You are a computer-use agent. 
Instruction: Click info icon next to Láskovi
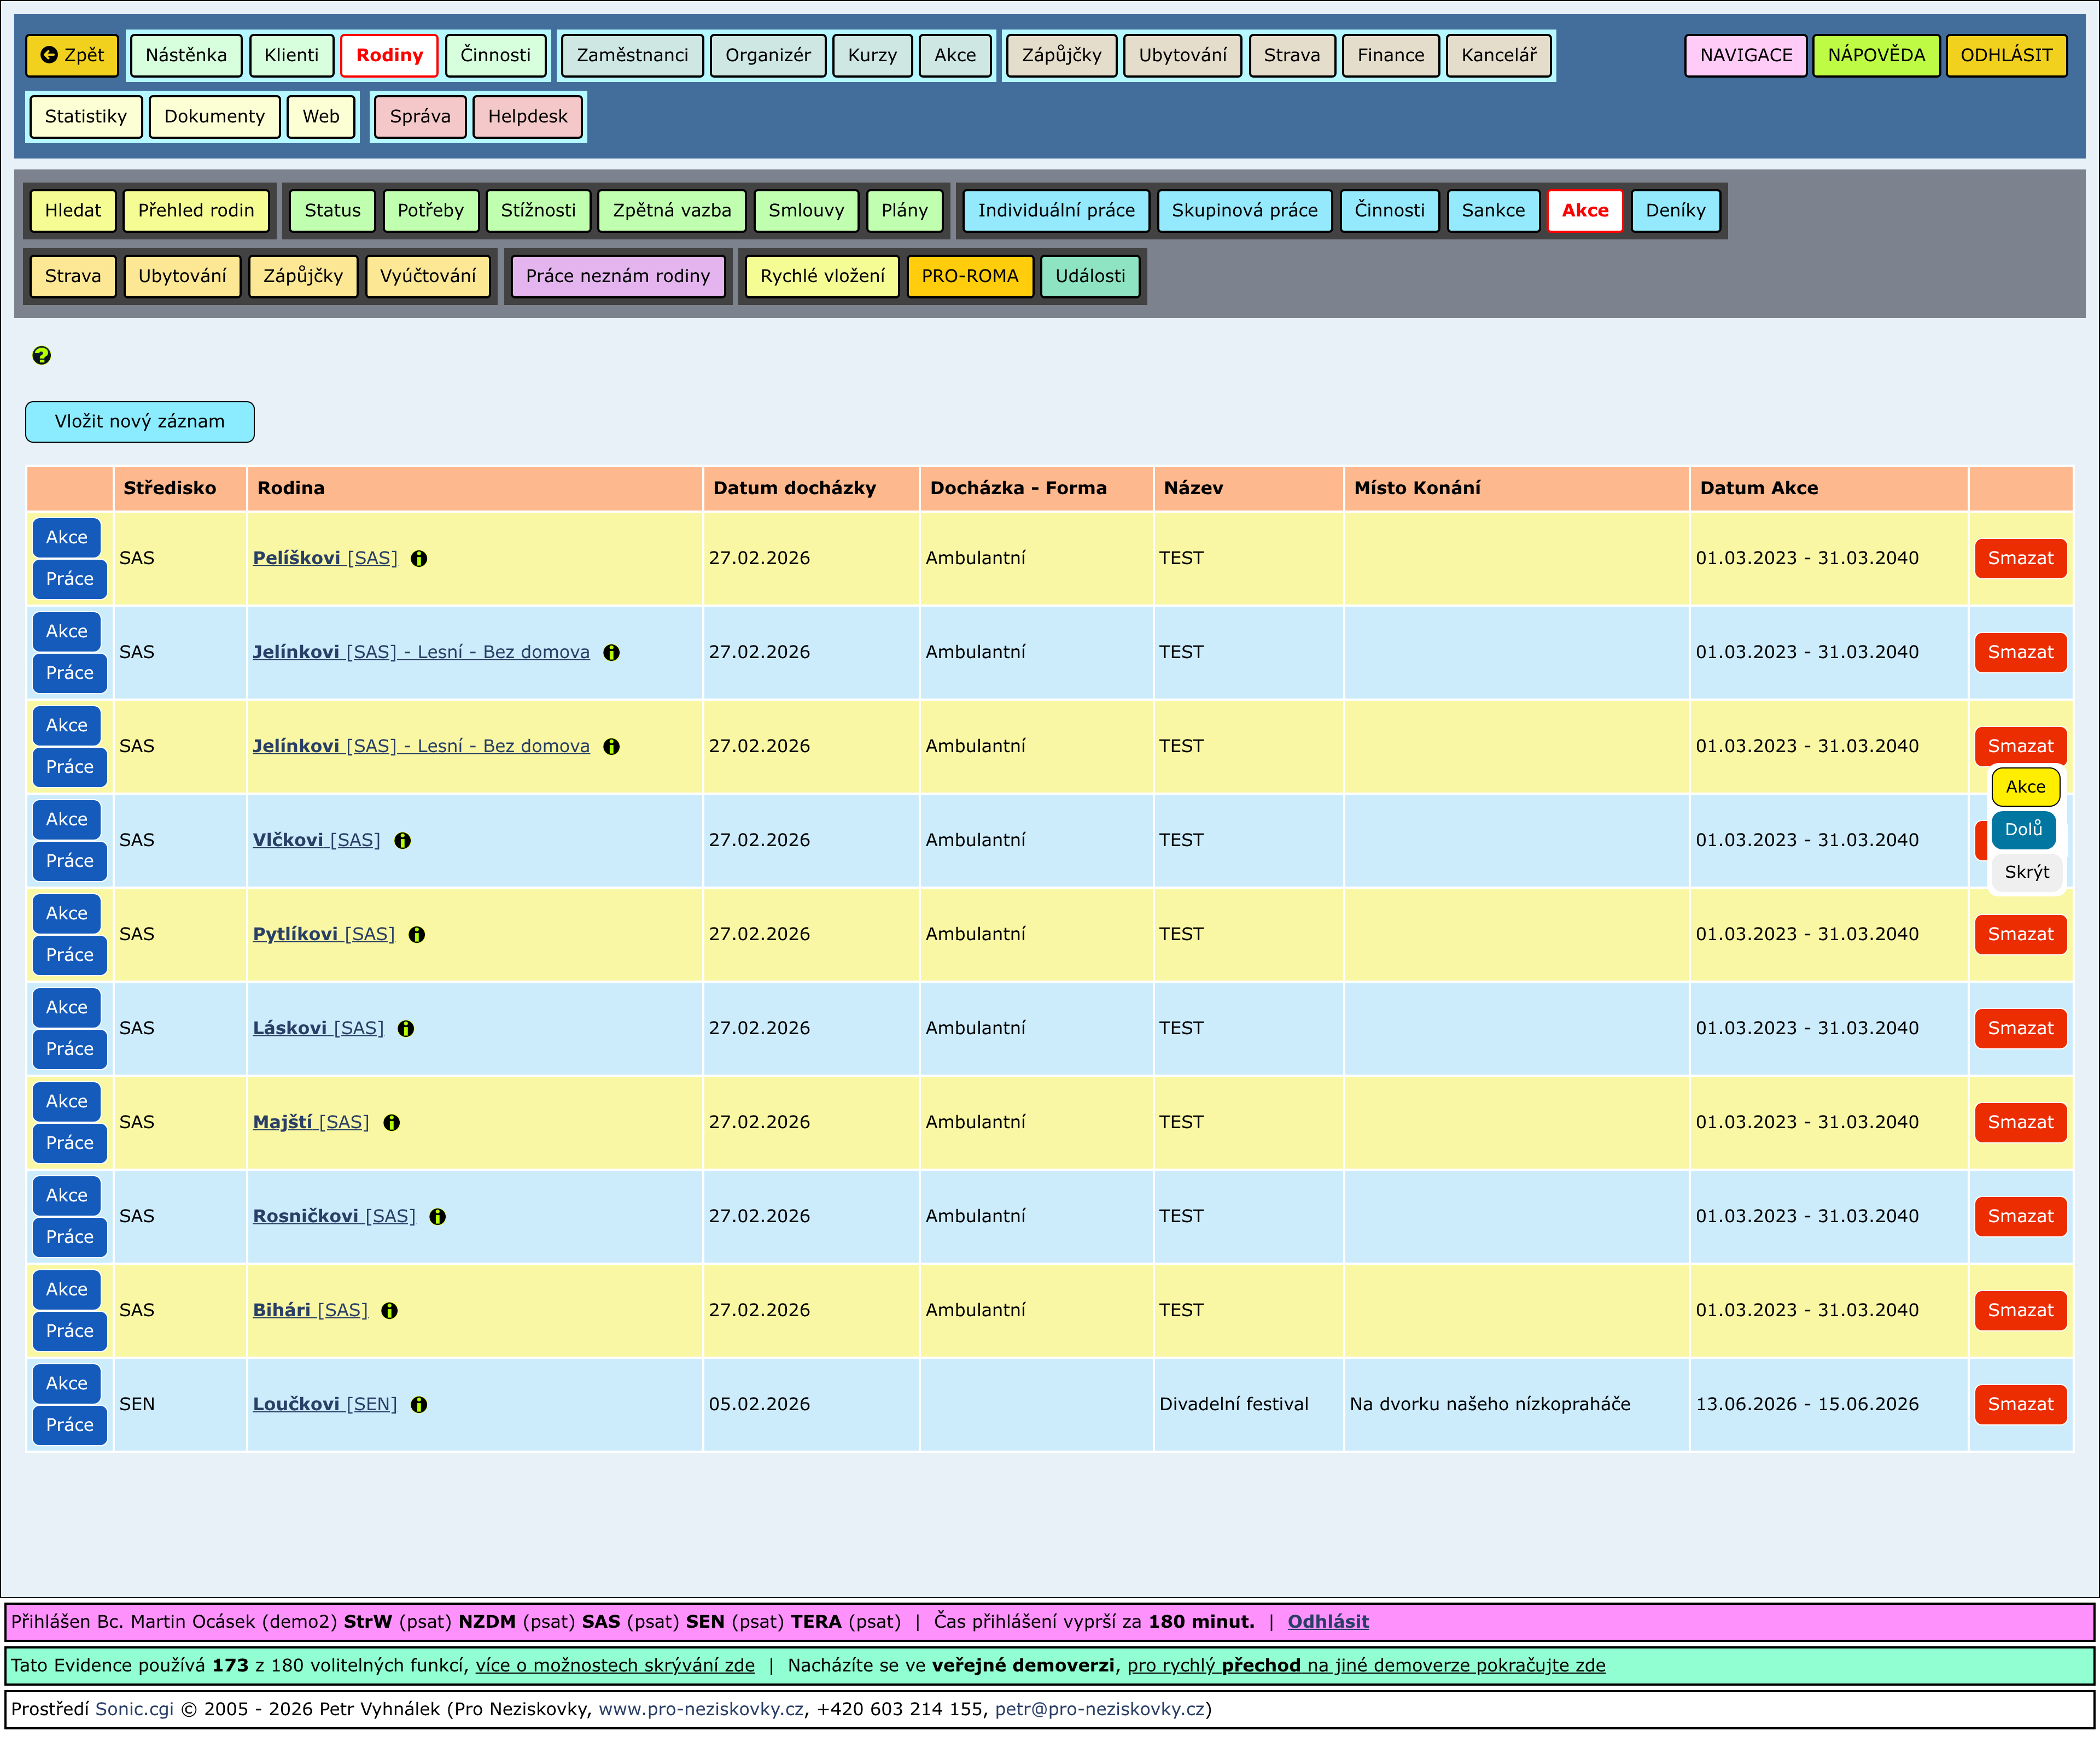pos(406,1029)
